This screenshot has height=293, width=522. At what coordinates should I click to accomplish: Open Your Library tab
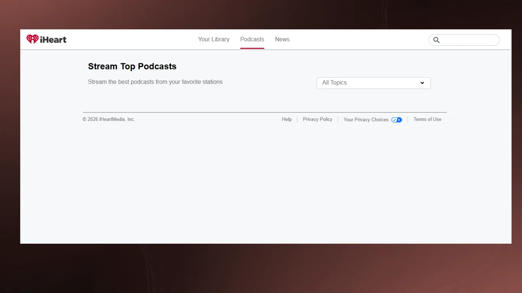coord(214,39)
